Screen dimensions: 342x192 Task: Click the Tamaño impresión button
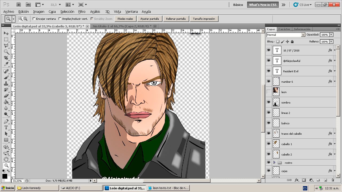(204, 19)
